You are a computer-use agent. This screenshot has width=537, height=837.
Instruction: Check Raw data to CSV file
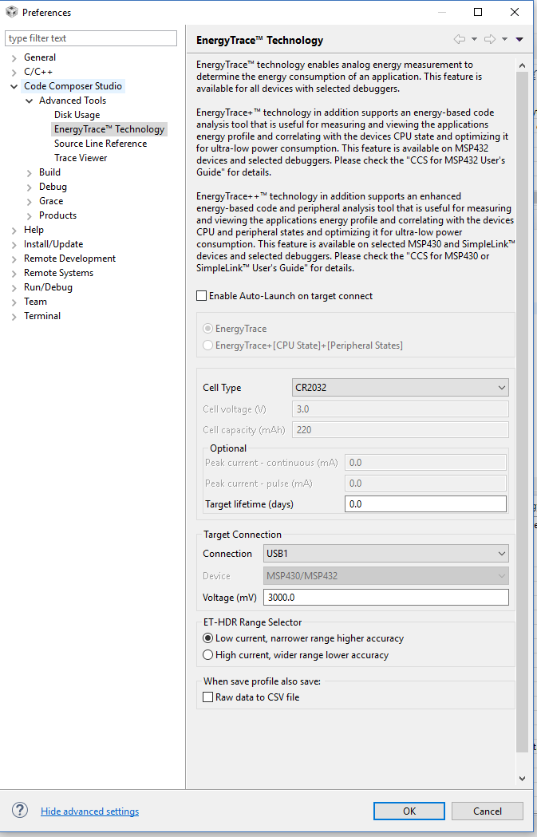point(207,697)
